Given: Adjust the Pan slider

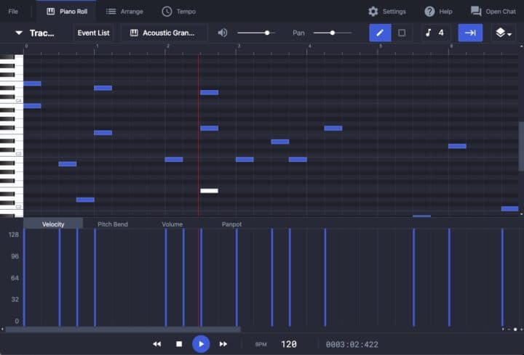Looking at the screenshot, I should [x=332, y=33].
